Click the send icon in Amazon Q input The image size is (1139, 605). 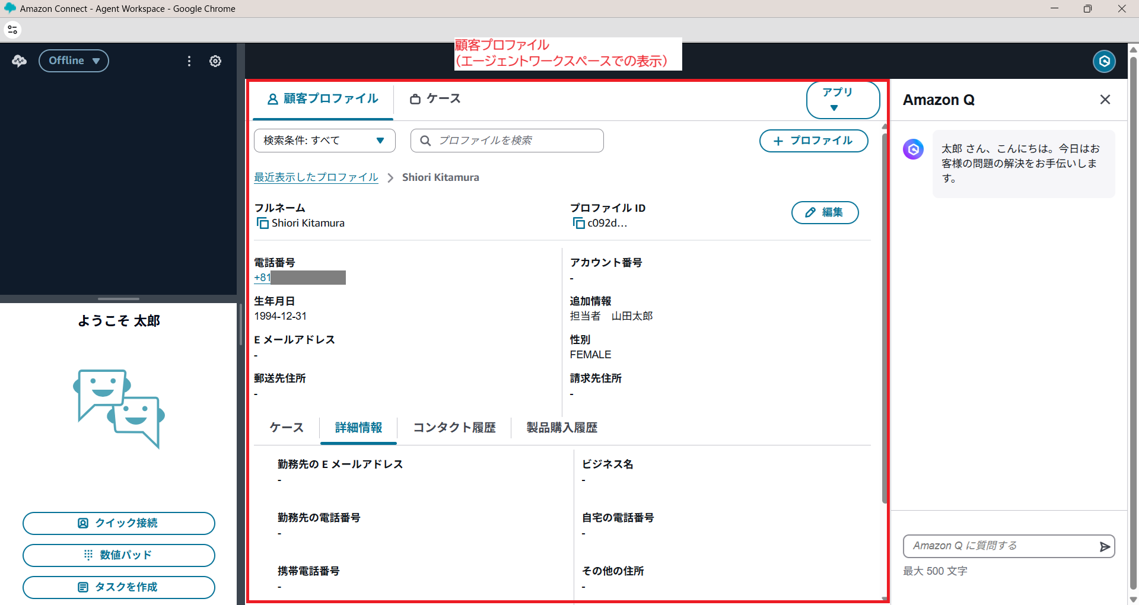coord(1105,546)
